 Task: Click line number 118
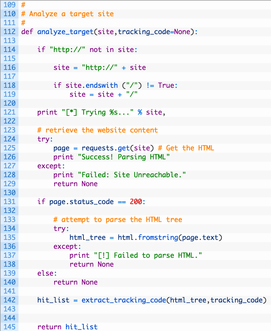tap(9, 85)
